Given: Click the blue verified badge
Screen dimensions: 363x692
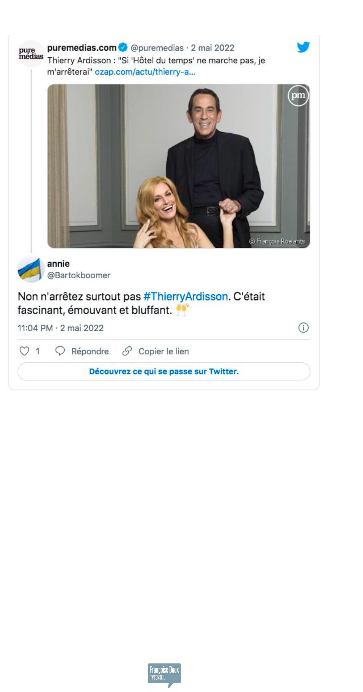Looking at the screenshot, I should 123,48.
